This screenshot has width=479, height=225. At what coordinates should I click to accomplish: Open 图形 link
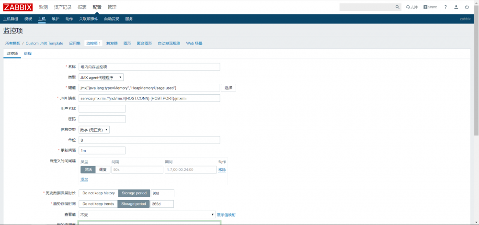pos(127,44)
